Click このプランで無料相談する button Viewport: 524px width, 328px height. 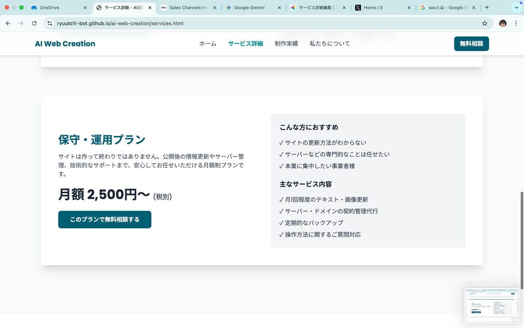point(105,219)
